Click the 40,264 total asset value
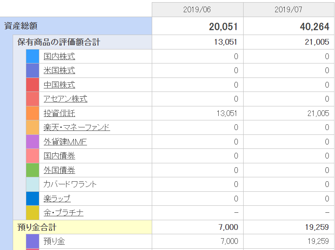The width and height of the screenshot is (335, 250). point(314,27)
